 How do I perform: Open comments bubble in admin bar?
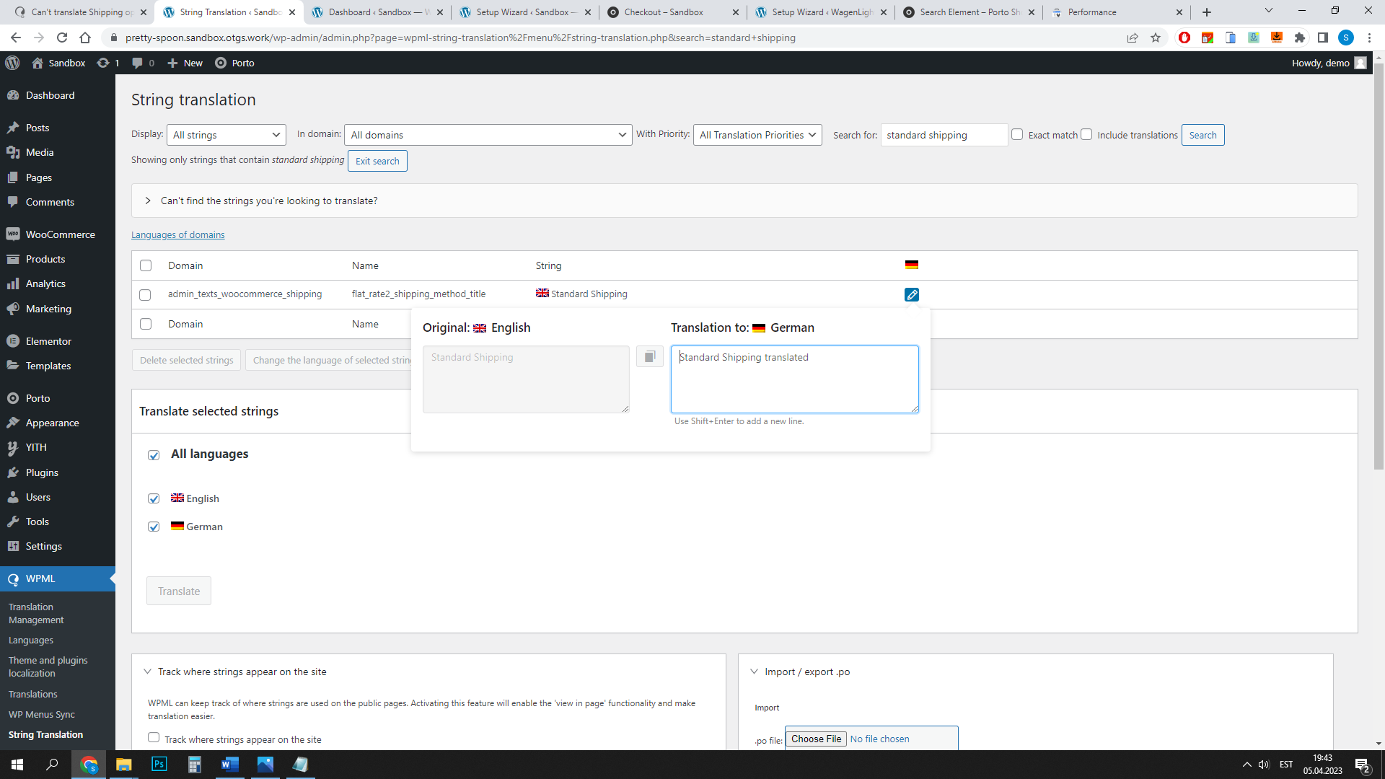pyautogui.click(x=143, y=63)
